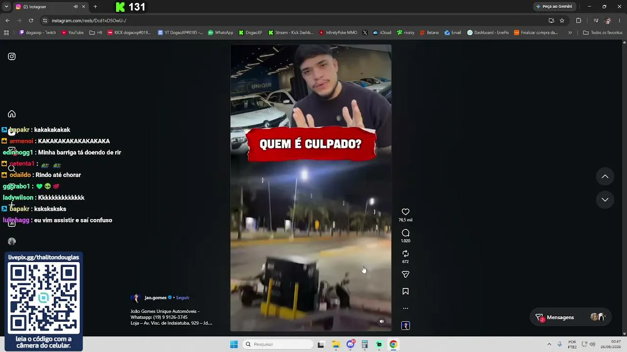The height and width of the screenshot is (352, 627).
Task: Click the Peça ao Gemini button
Action: click(x=554, y=7)
